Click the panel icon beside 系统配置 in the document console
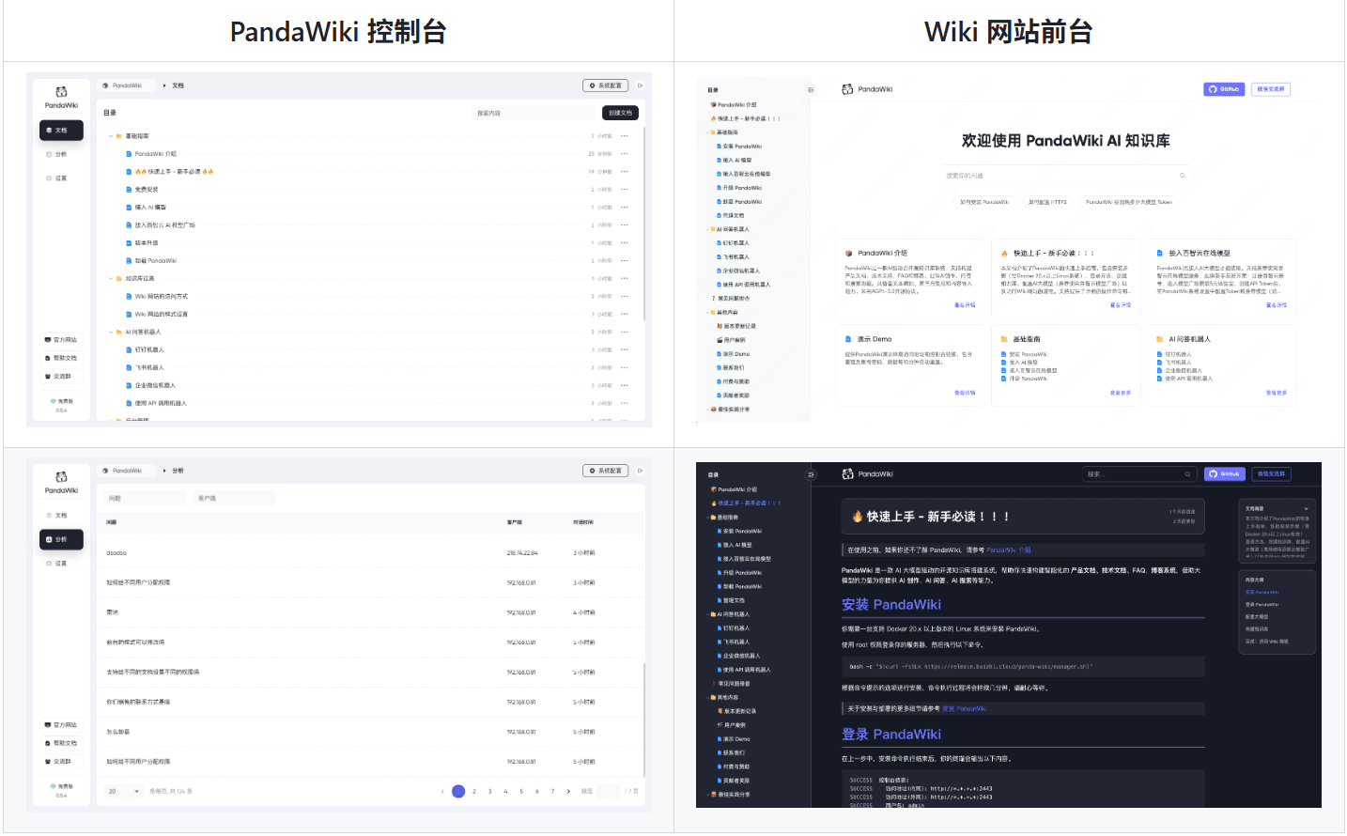The width and height of the screenshot is (1347, 836). tap(641, 85)
